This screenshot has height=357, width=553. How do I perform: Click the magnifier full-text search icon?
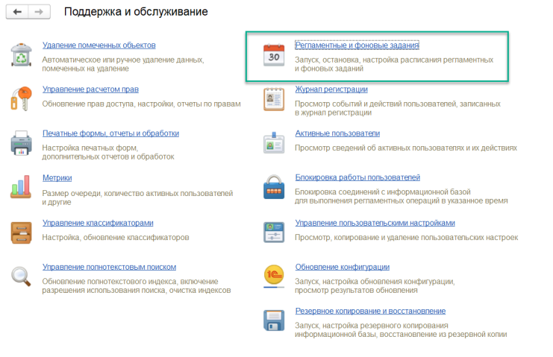pos(21,276)
